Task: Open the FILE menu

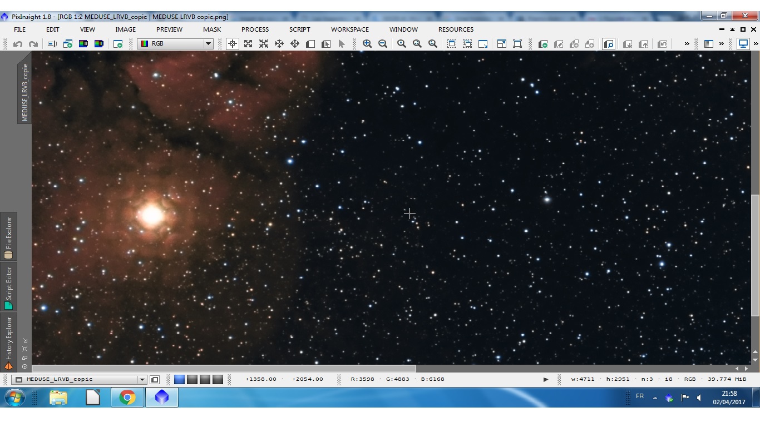Action: pos(19,29)
